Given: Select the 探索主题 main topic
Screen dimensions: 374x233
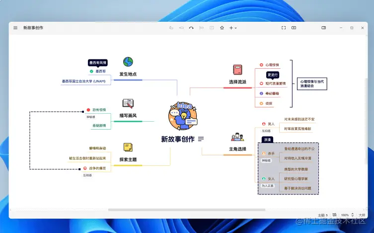Looking at the screenshot, I should [128, 160].
